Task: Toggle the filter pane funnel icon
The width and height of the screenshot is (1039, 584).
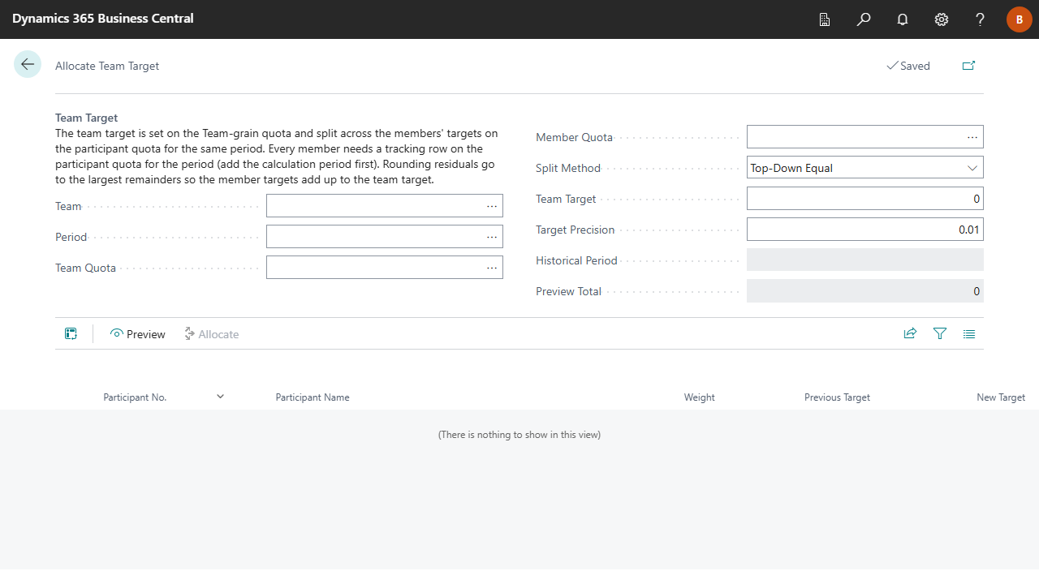Action: point(940,333)
